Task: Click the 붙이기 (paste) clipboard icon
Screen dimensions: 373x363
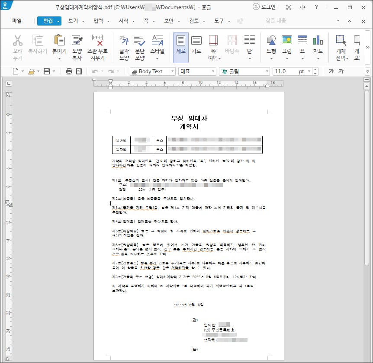Action: click(59, 40)
